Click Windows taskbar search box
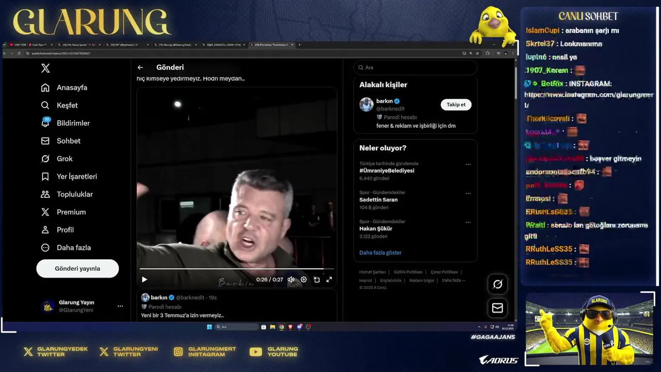Screen dimensions: 661x372 pyautogui.click(x=237, y=327)
